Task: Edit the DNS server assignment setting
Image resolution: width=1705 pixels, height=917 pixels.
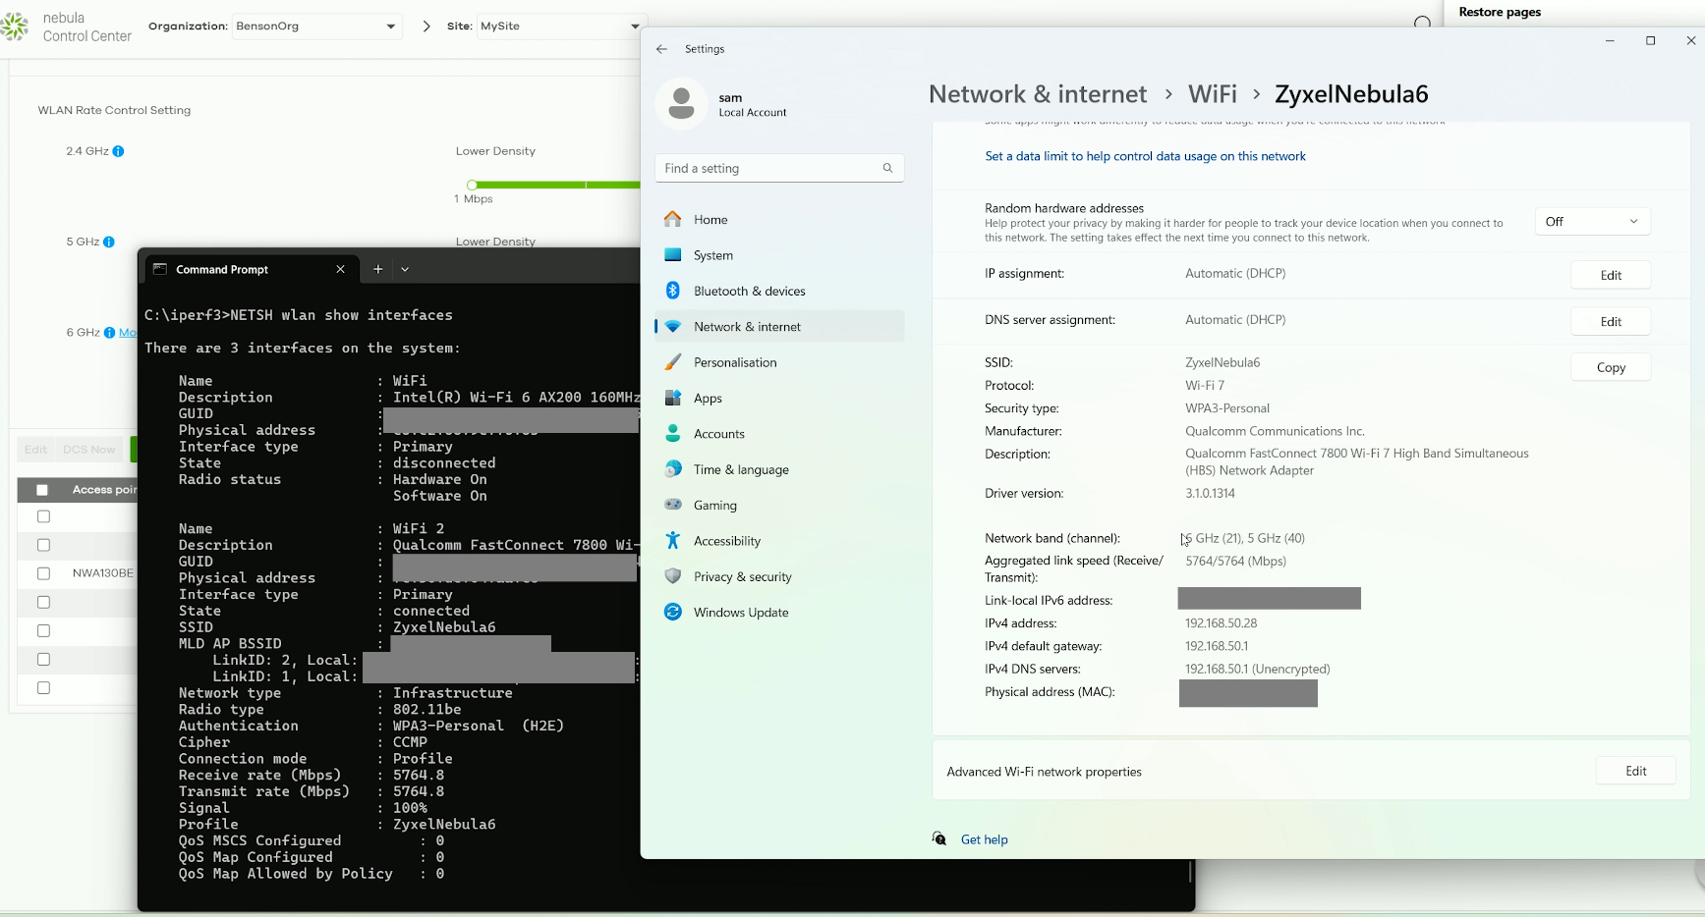Action: click(1611, 321)
